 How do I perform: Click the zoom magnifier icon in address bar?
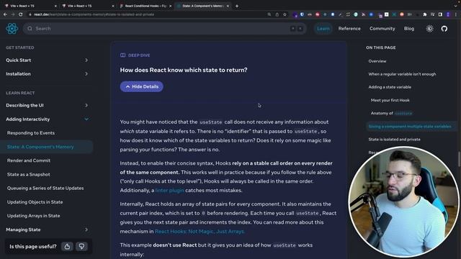[269, 14]
